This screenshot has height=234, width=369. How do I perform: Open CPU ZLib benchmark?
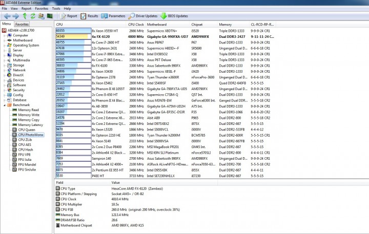point(25,140)
